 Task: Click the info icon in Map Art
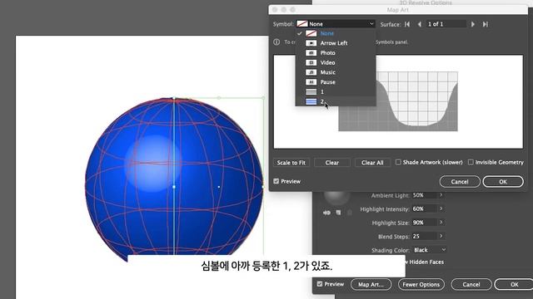pos(276,42)
